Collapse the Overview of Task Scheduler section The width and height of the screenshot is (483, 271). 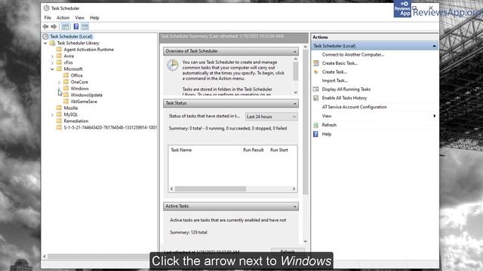point(295,51)
